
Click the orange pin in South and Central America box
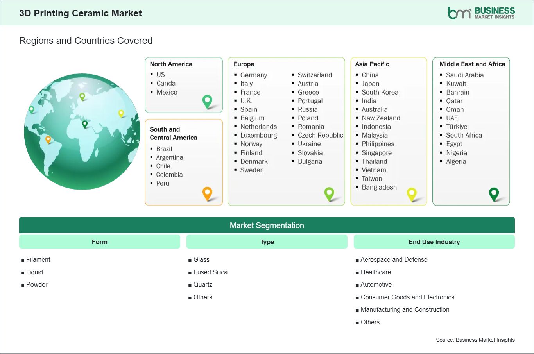(207, 194)
